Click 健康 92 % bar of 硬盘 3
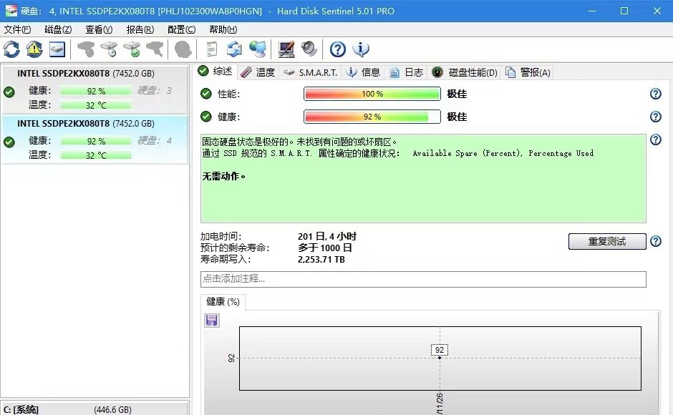Screen dimensions: 673x415 [x=96, y=91]
